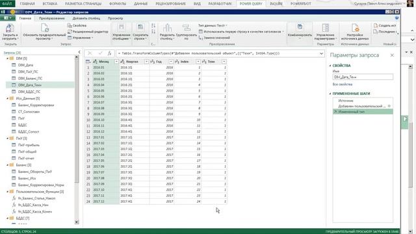Collapse the queries navigation pane
The image size is (416, 234).
tap(79, 52)
